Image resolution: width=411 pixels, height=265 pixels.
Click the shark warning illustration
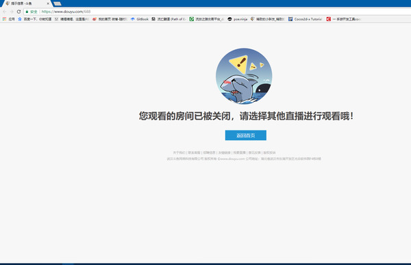coord(244,76)
